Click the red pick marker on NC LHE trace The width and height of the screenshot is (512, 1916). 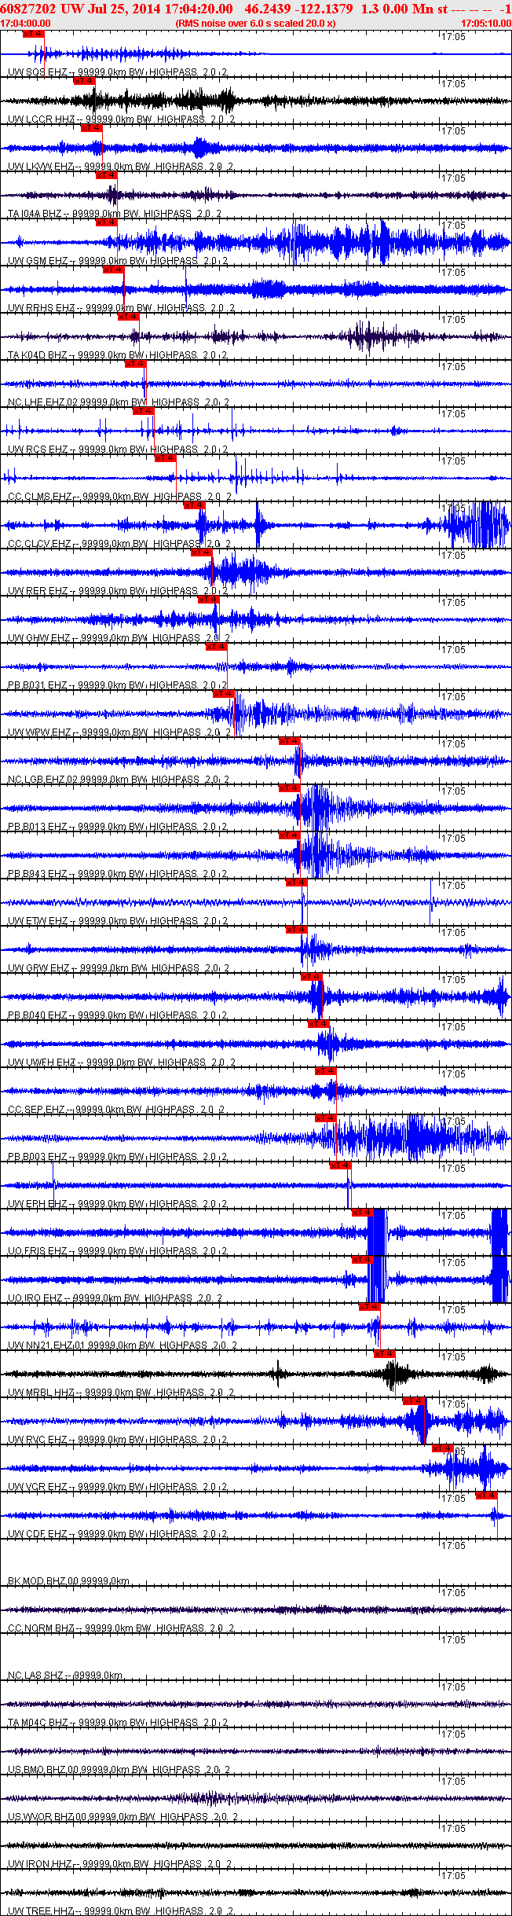[x=136, y=363]
